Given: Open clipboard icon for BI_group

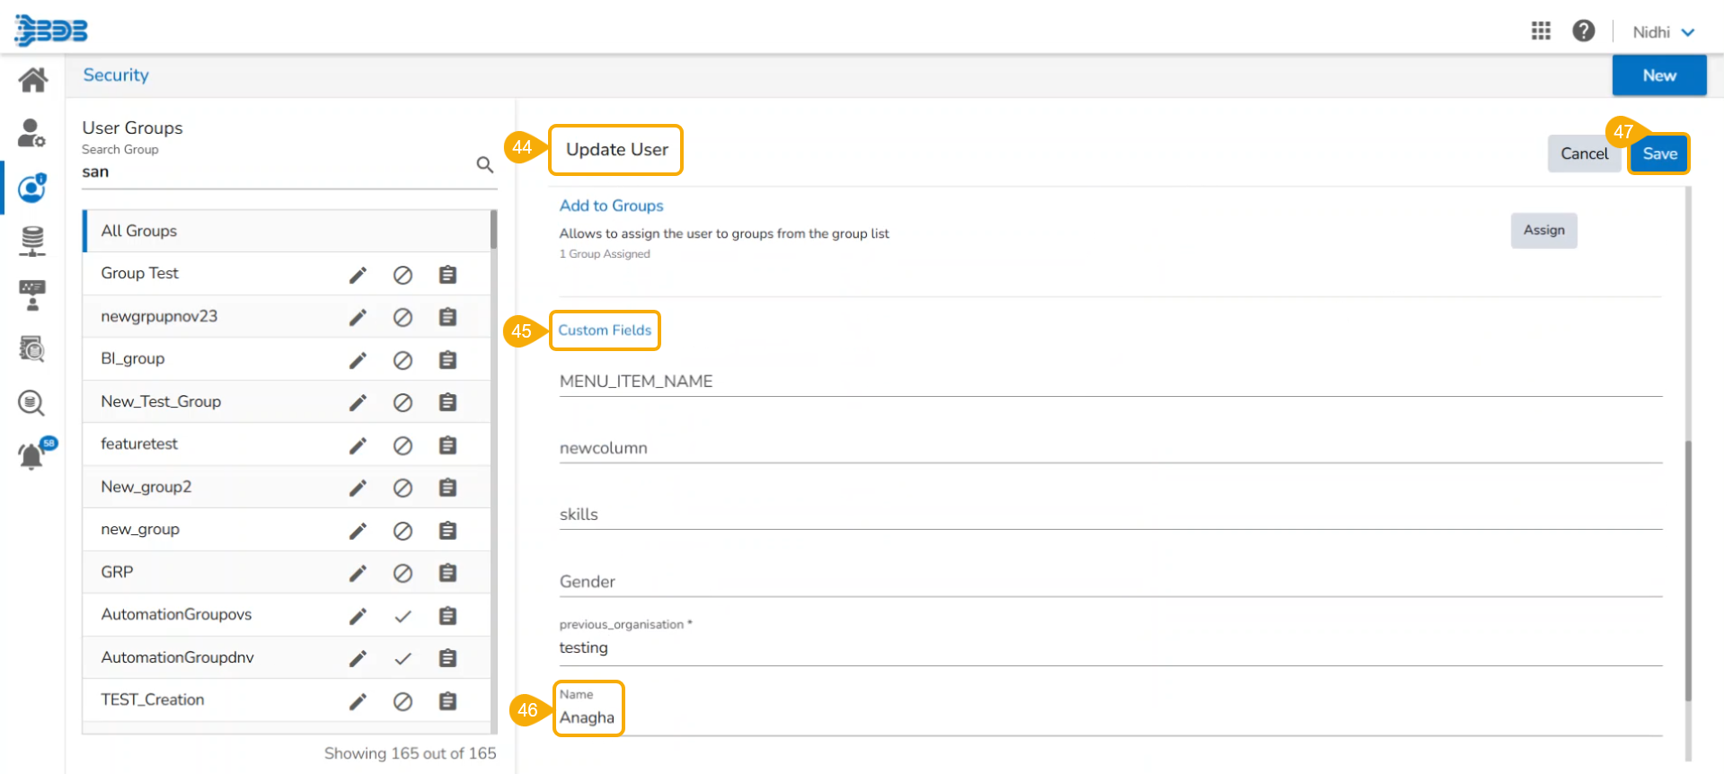Looking at the screenshot, I should [447, 360].
